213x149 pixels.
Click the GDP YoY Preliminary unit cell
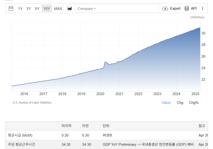148,144
